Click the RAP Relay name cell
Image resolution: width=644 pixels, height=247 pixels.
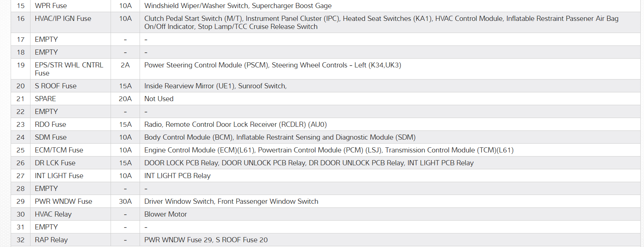[51, 240]
